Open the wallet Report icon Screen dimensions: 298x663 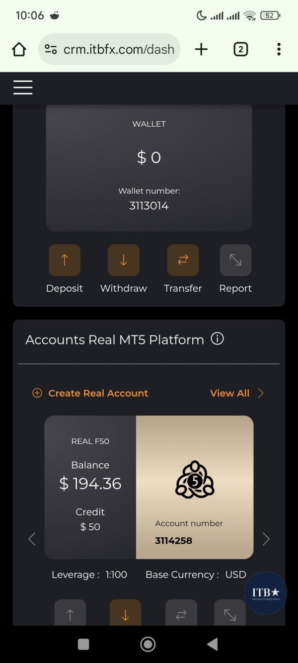[235, 260]
